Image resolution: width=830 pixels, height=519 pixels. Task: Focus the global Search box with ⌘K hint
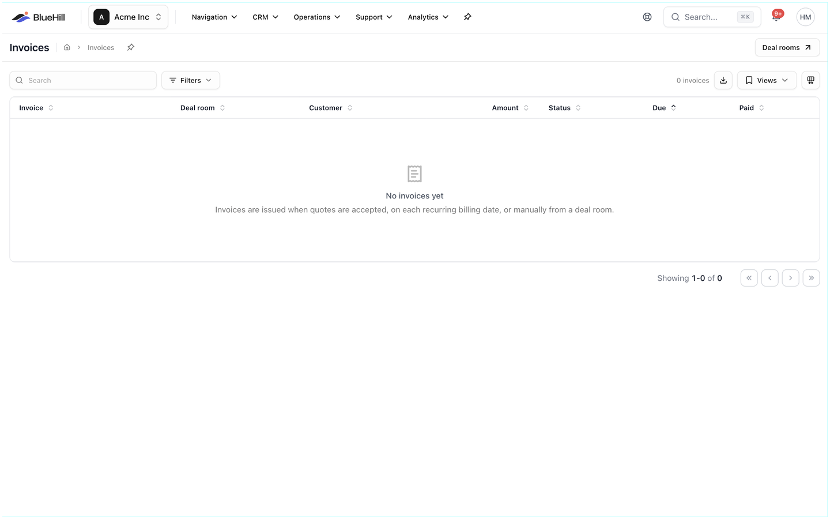point(712,17)
